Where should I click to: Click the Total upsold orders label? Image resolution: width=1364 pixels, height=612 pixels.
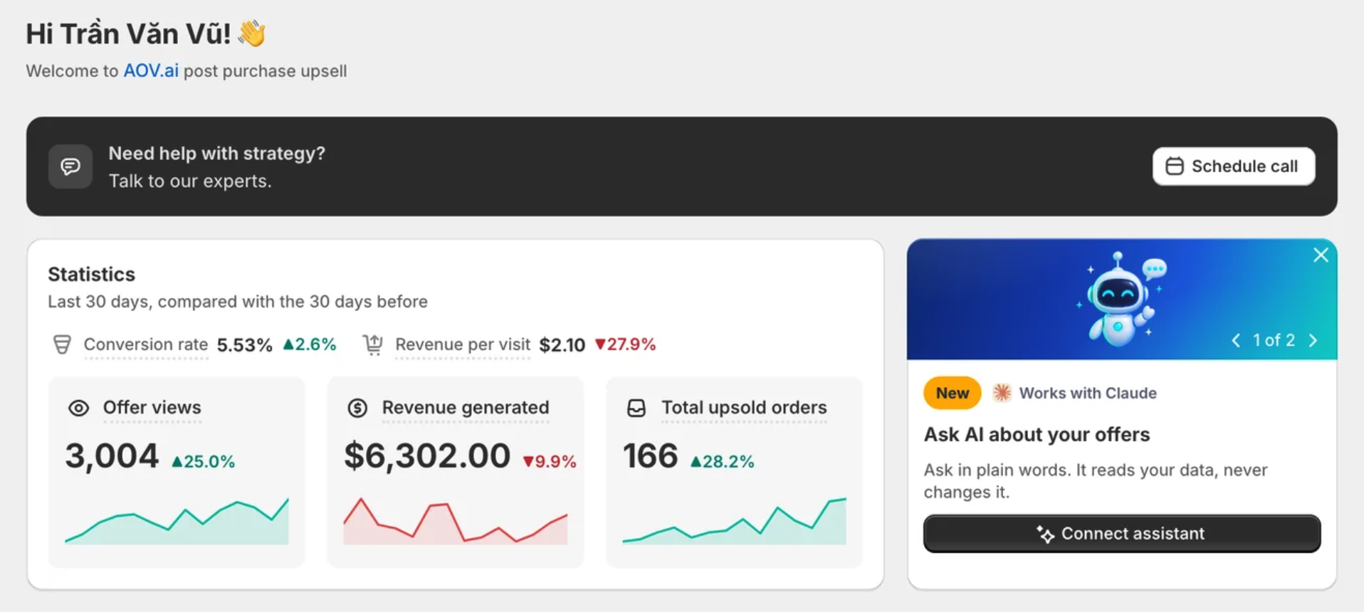(744, 408)
